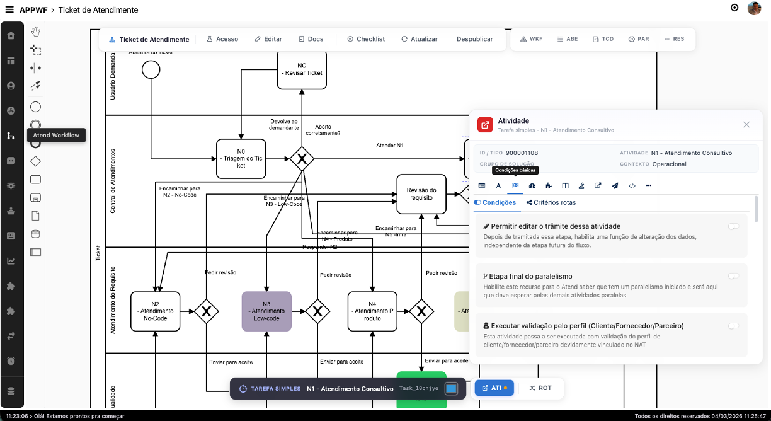Click the send/paper plane icon in the Atividade panel
Screen dimensions: 771x421
615,185
